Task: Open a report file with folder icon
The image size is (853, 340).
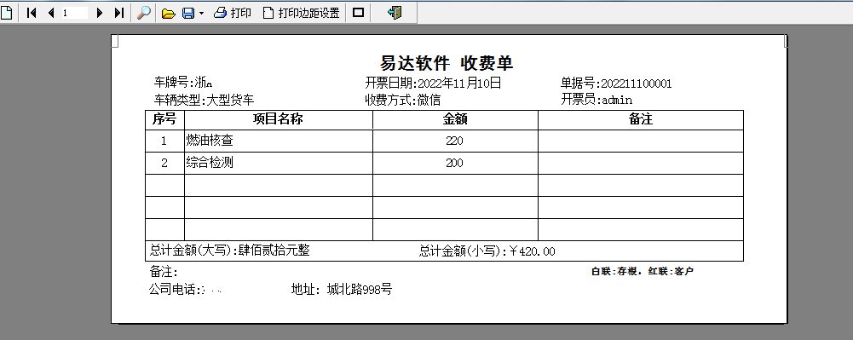Action: [168, 13]
